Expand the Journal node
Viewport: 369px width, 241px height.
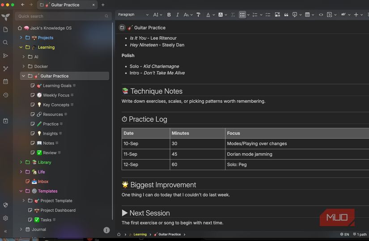pos(21,229)
